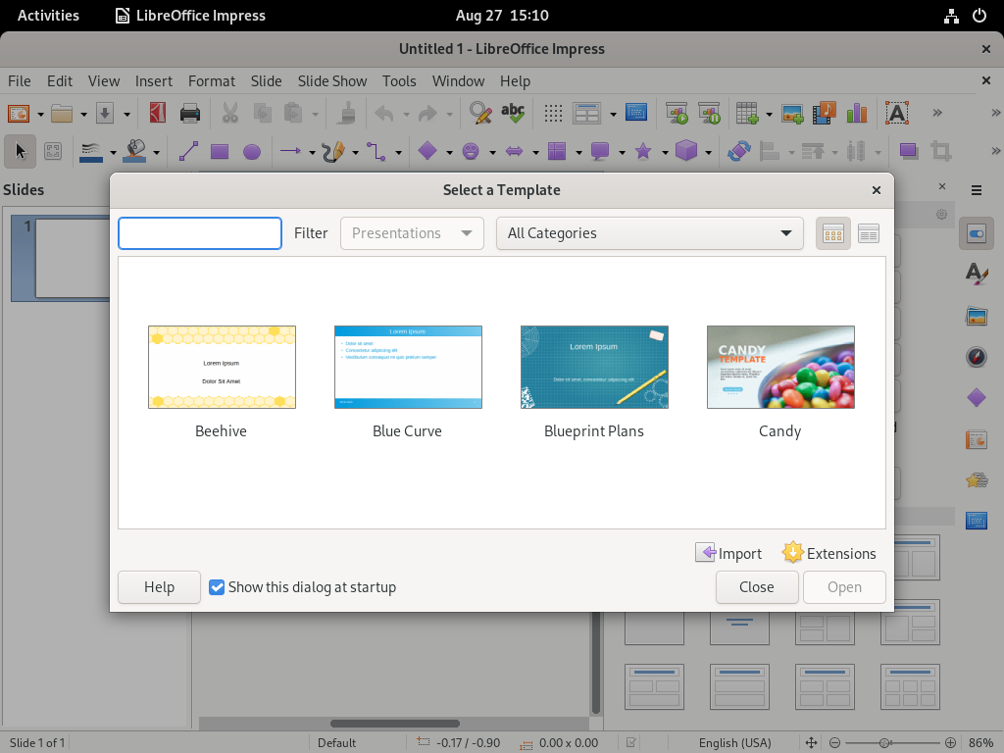Click the Import button
1004x753 pixels.
click(728, 553)
